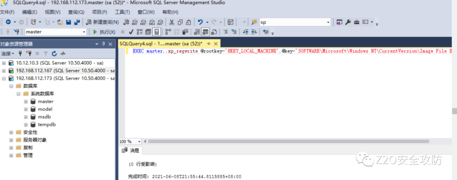Image resolution: width=457 pixels, height=180 pixels.
Task: Click the connect plug icon in Object Explorer
Action: [20, 54]
